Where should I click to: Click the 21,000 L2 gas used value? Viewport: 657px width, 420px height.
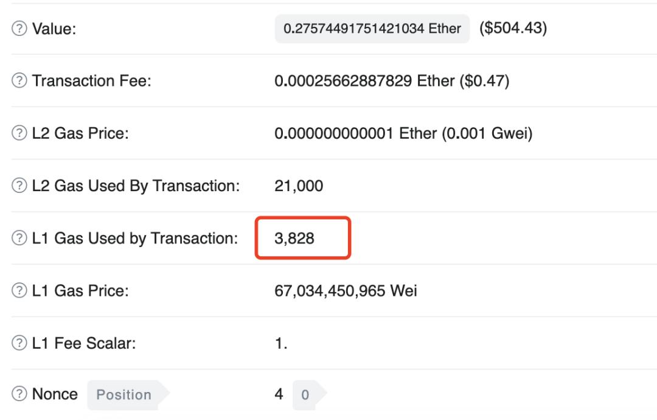[299, 186]
